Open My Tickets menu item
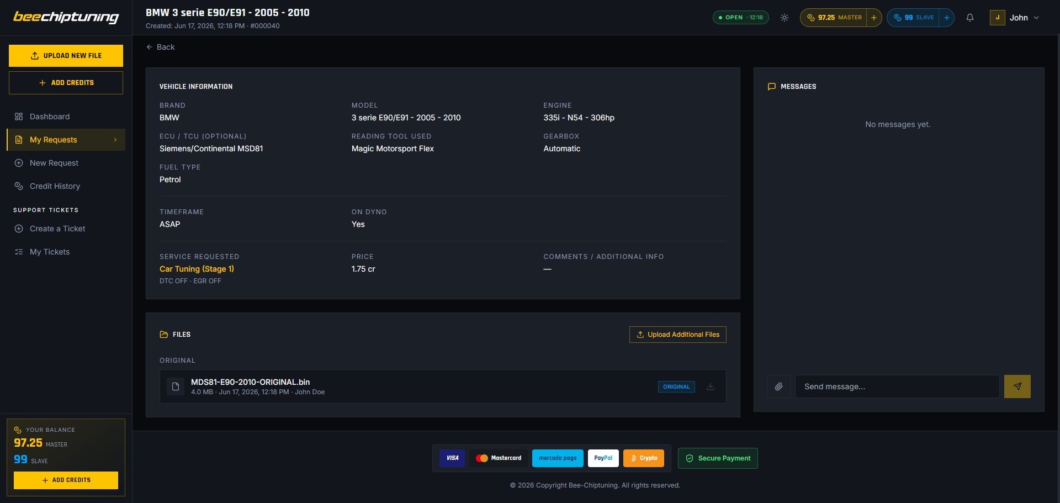1060x503 pixels. tap(66, 252)
